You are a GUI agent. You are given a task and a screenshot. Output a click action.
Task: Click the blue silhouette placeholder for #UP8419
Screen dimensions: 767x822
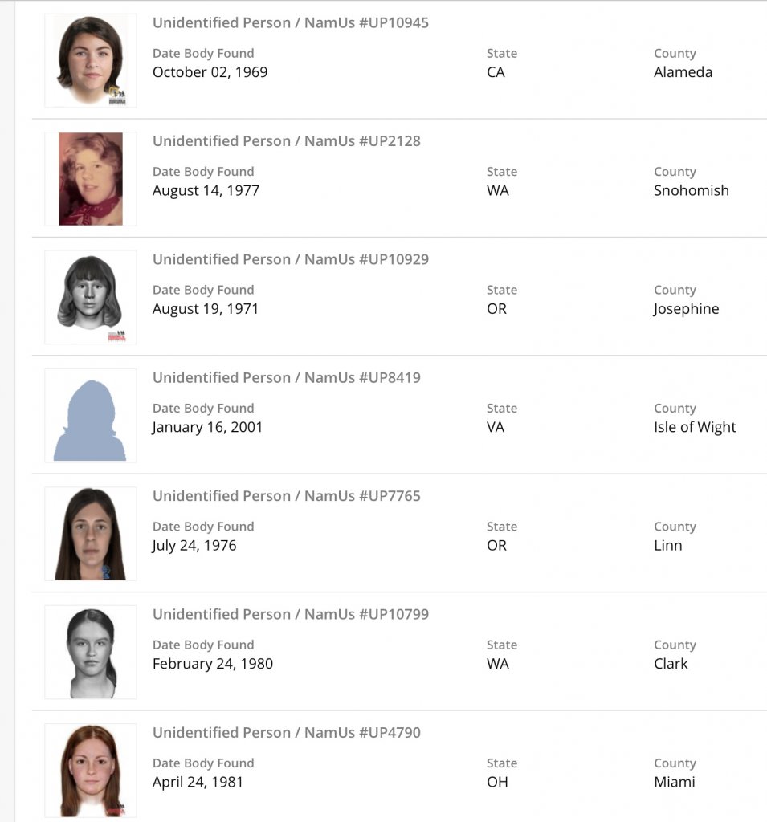click(x=90, y=415)
